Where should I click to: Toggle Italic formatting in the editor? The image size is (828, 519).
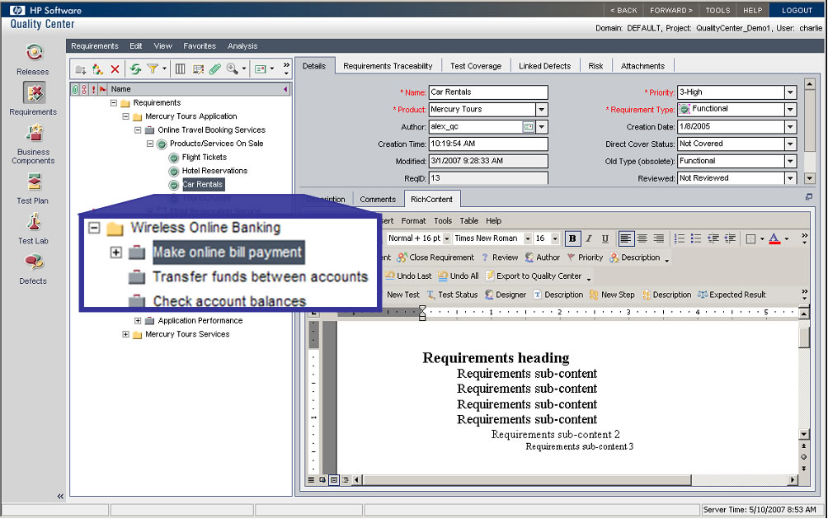click(589, 239)
